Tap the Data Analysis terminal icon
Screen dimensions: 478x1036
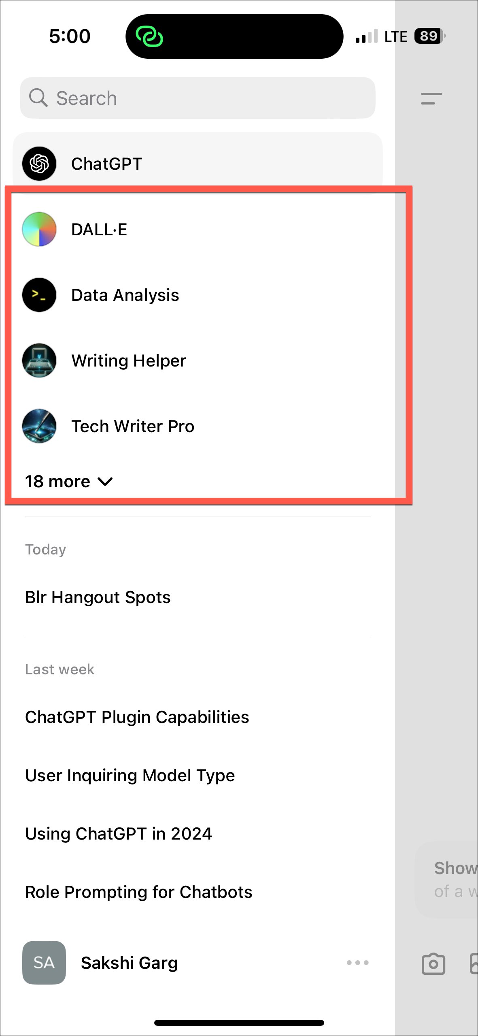(x=39, y=295)
